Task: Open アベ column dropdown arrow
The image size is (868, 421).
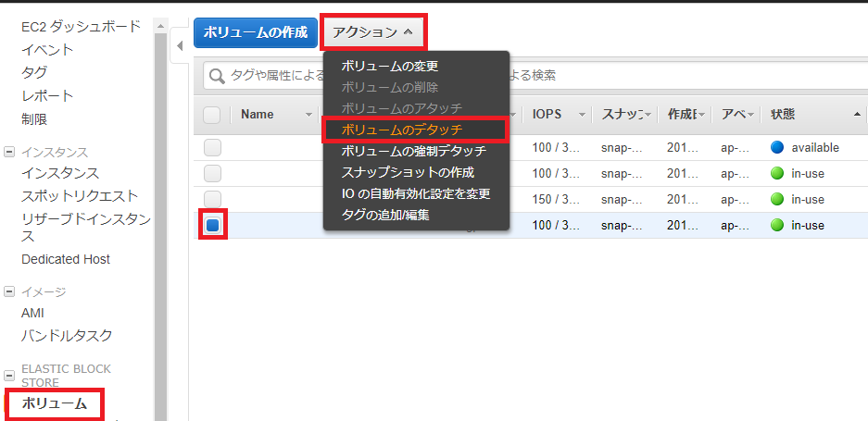Action: pos(750,115)
